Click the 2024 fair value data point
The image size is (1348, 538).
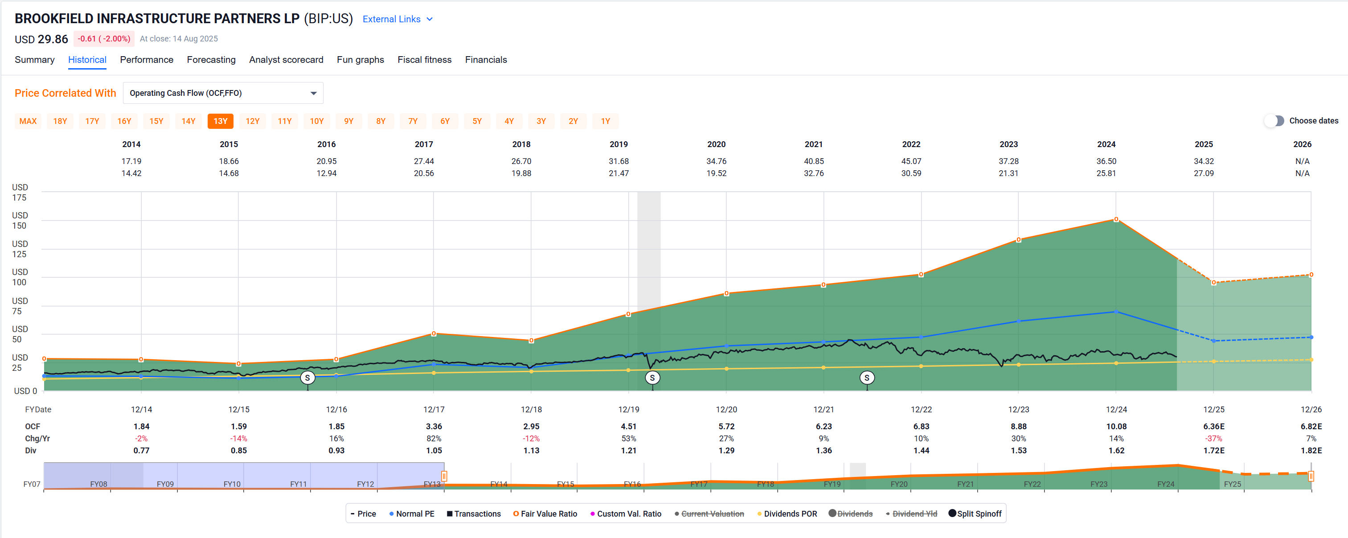1116,219
